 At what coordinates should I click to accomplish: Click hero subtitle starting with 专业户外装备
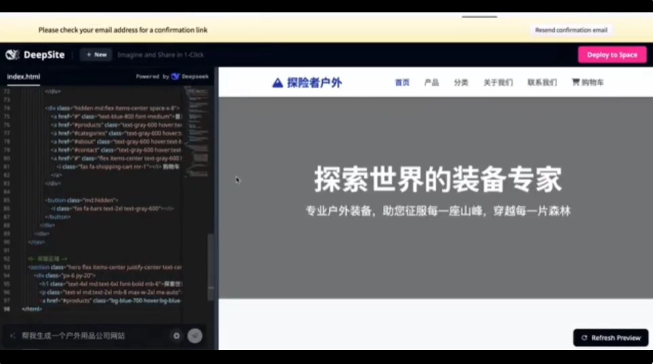coord(438,211)
